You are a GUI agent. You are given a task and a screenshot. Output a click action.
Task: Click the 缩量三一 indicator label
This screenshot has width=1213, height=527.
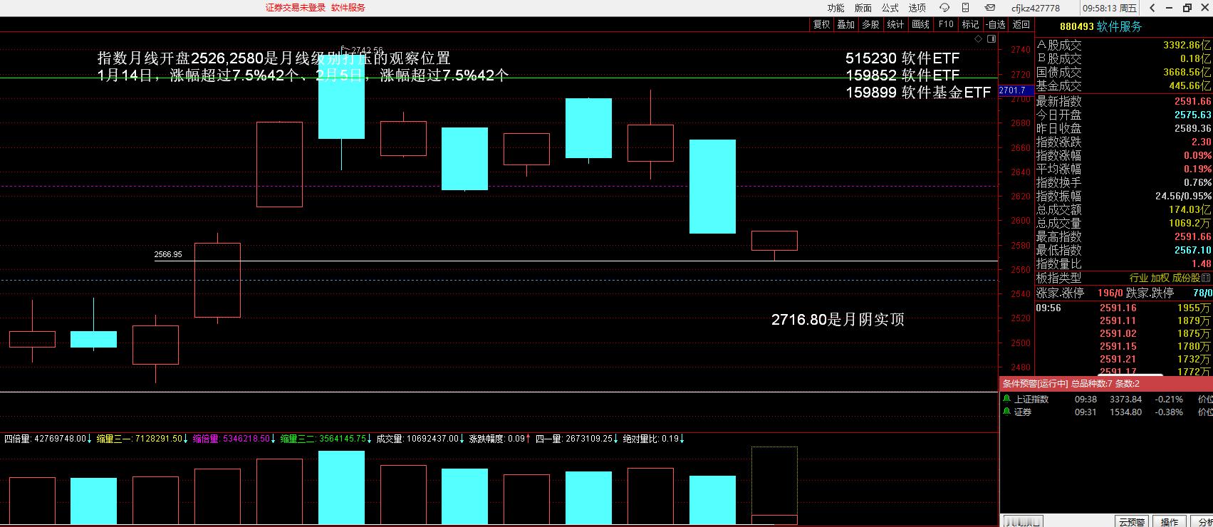[141, 439]
